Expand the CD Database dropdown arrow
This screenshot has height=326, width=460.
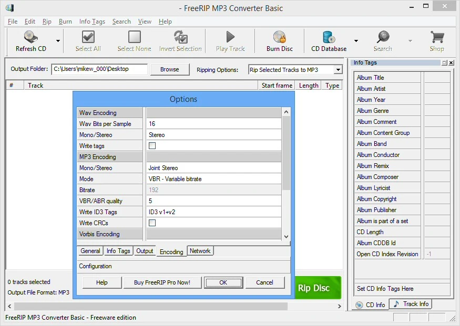coord(356,41)
